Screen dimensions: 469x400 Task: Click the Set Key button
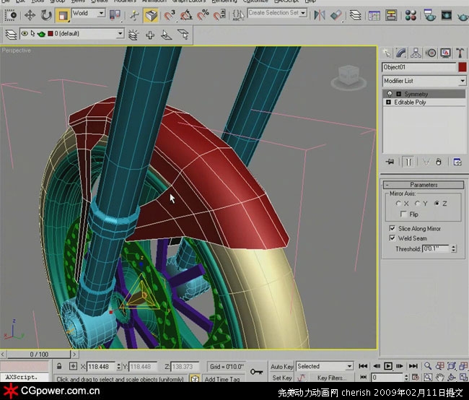[x=281, y=378]
